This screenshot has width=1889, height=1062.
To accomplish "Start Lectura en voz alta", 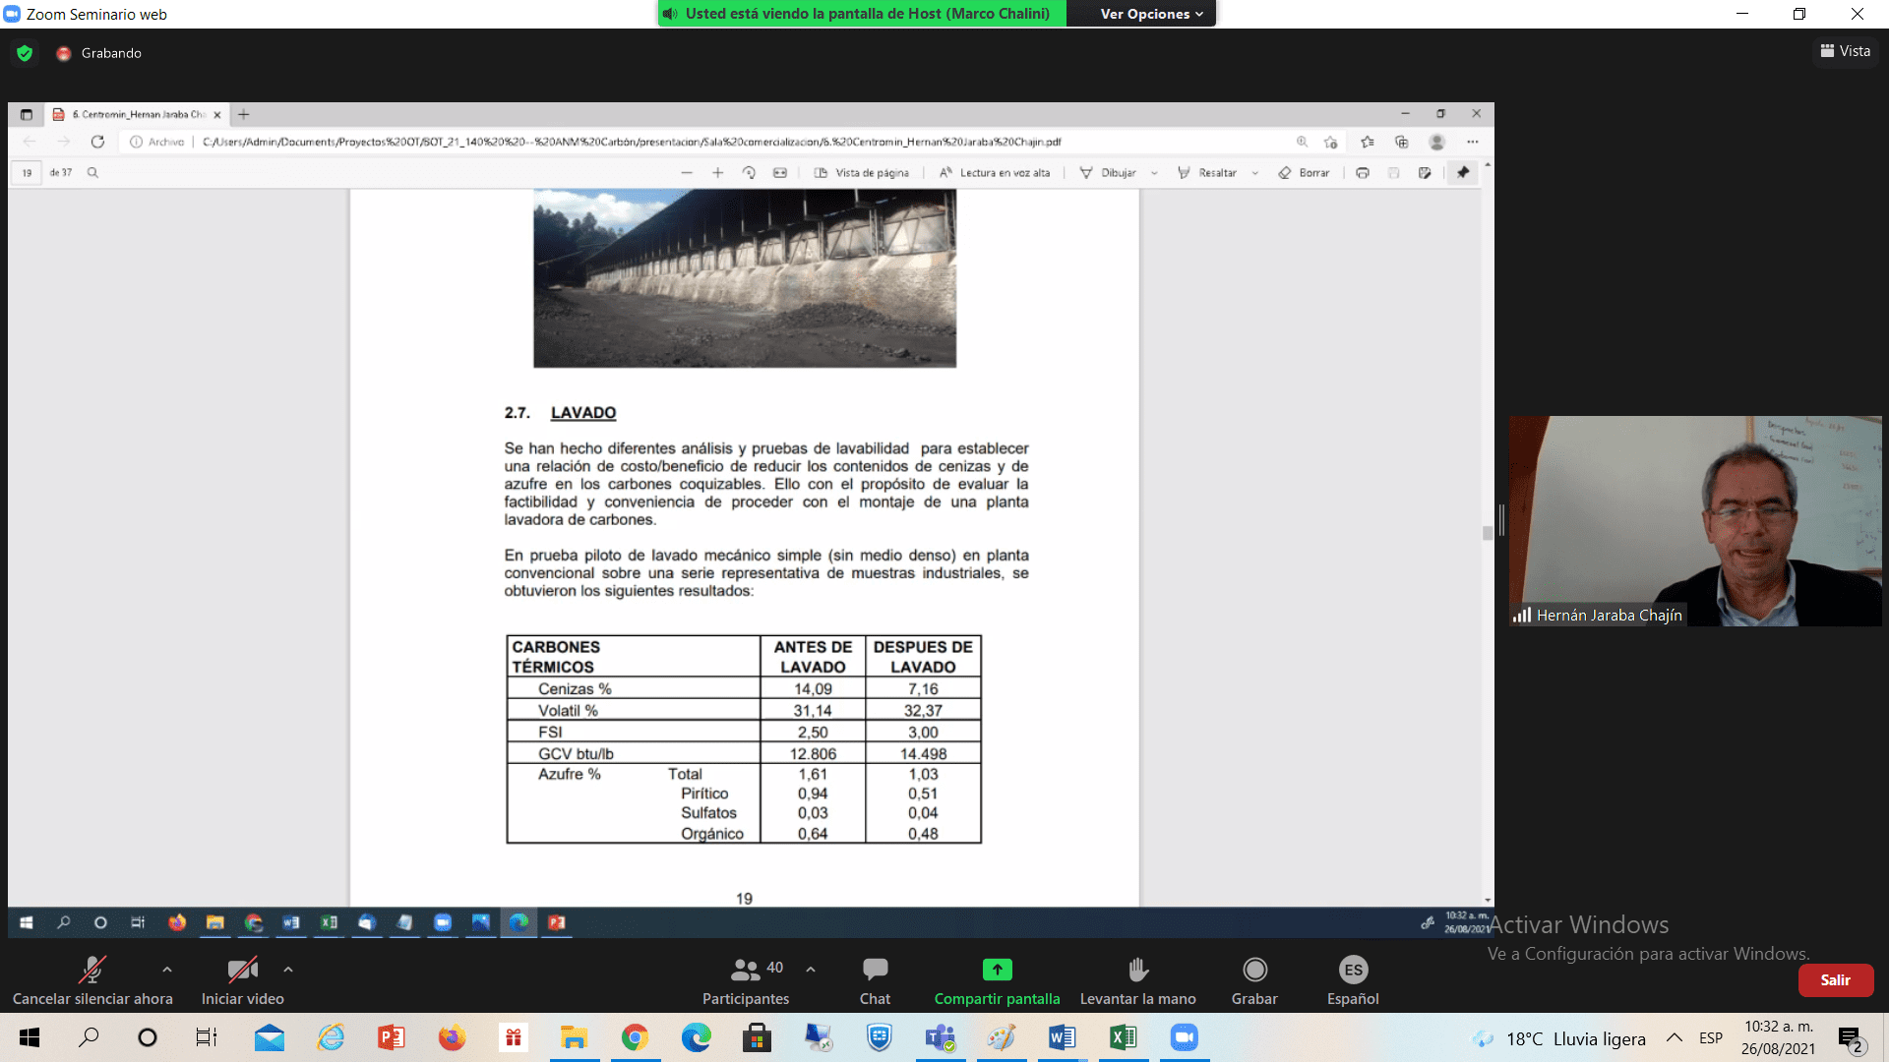I will (995, 173).
